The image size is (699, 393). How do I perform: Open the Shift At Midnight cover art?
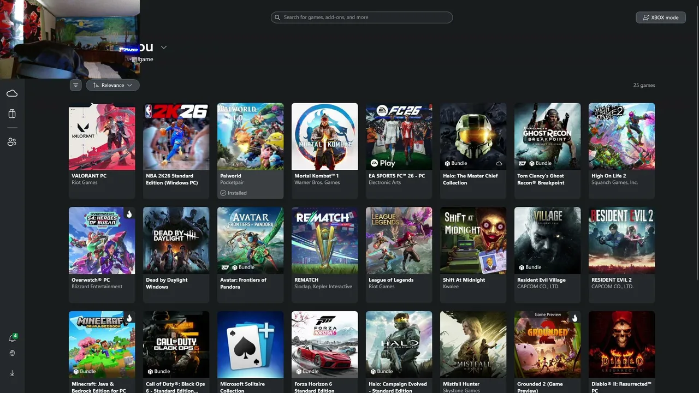pos(473,241)
